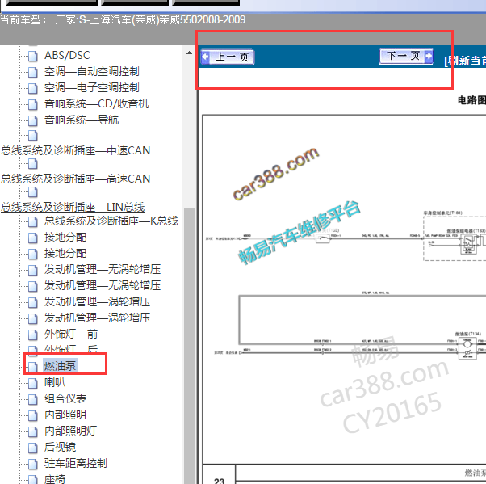Image resolution: width=486 pixels, height=484 pixels.
Task: Select 音响系统—CD/收音机 item
Action: 96,103
